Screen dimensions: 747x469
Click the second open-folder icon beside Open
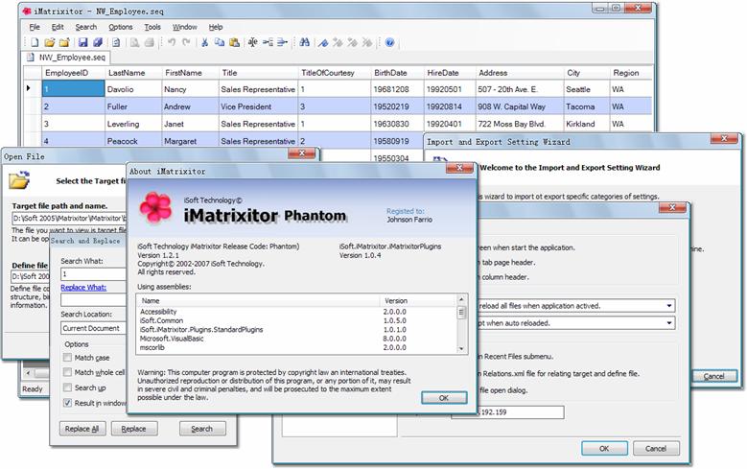pyautogui.click(x=64, y=42)
